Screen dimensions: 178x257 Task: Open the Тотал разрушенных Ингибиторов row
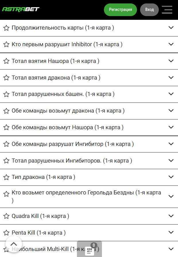[72, 161]
